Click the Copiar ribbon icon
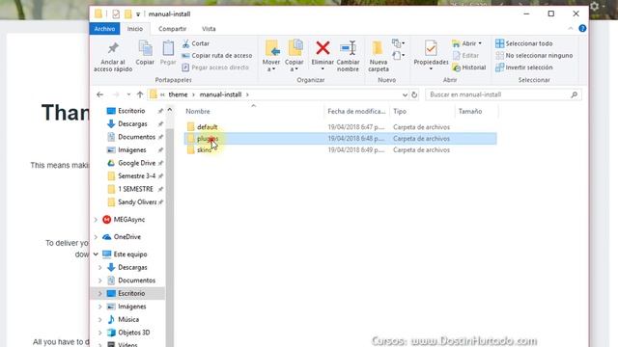This screenshot has height=347, width=618. (x=145, y=49)
